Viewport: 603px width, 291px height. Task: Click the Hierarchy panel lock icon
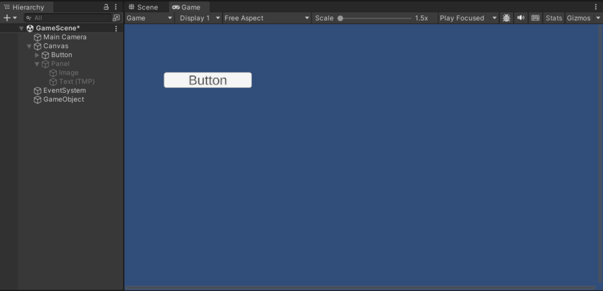(106, 7)
